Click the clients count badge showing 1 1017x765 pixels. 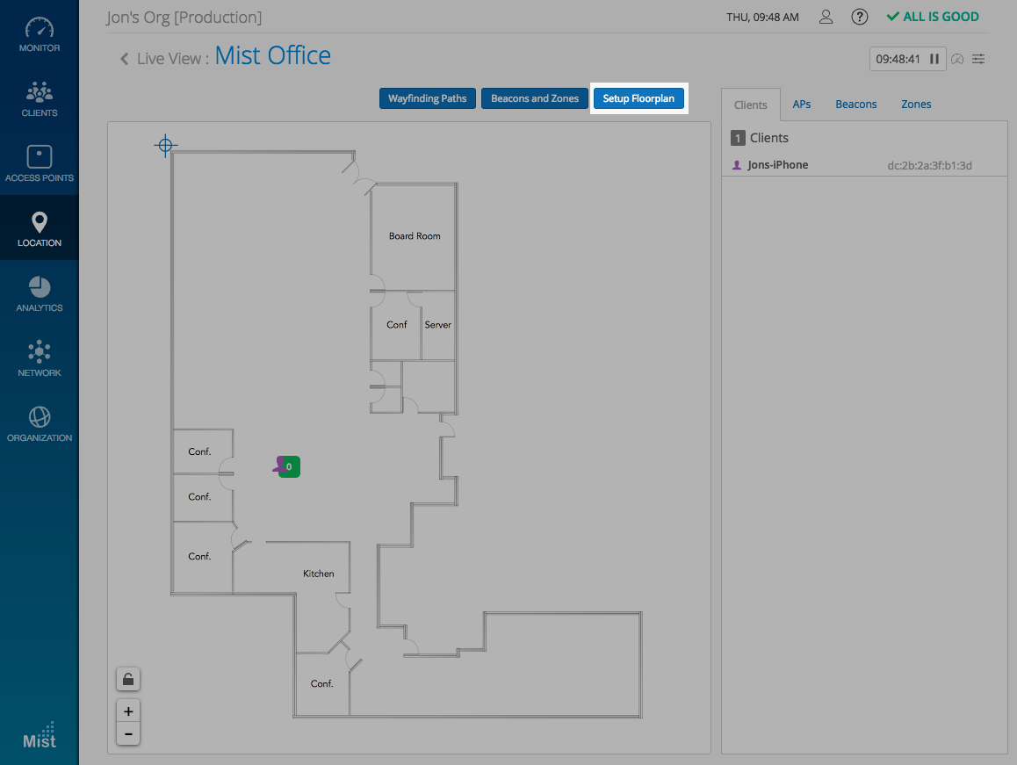coord(738,138)
